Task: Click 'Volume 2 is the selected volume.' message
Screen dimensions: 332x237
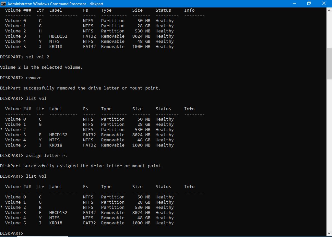Action: [x=41, y=67]
